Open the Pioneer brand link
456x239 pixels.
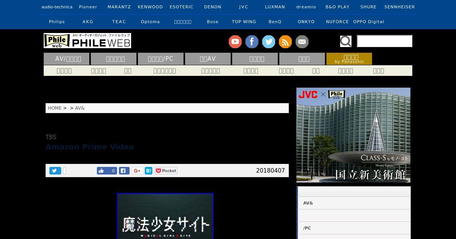88,7
